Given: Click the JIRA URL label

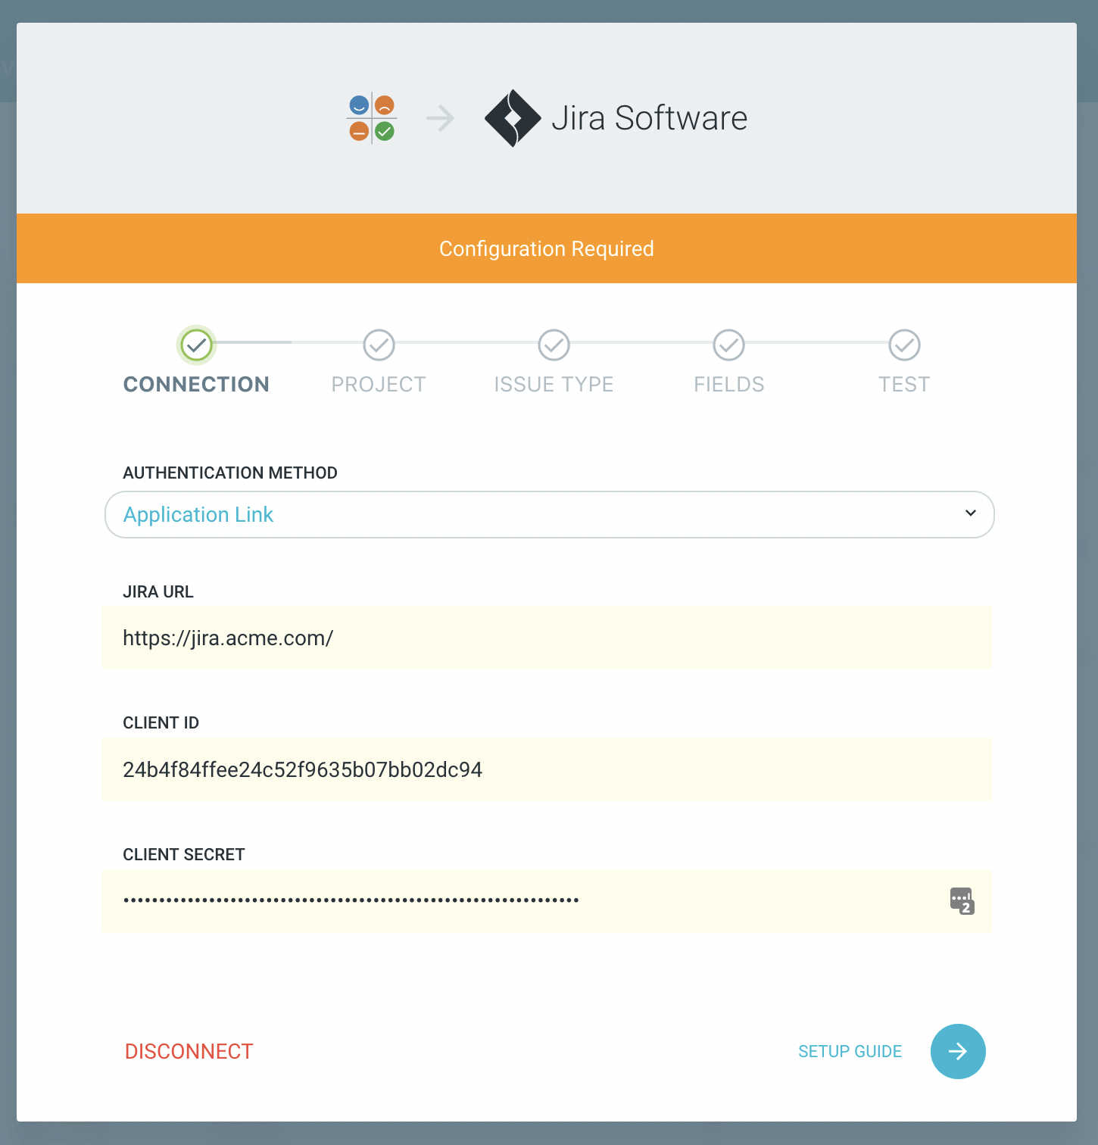Looking at the screenshot, I should click(x=158, y=591).
